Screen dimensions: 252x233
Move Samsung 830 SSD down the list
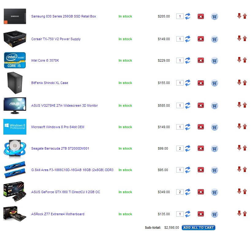pyautogui.click(x=239, y=16)
